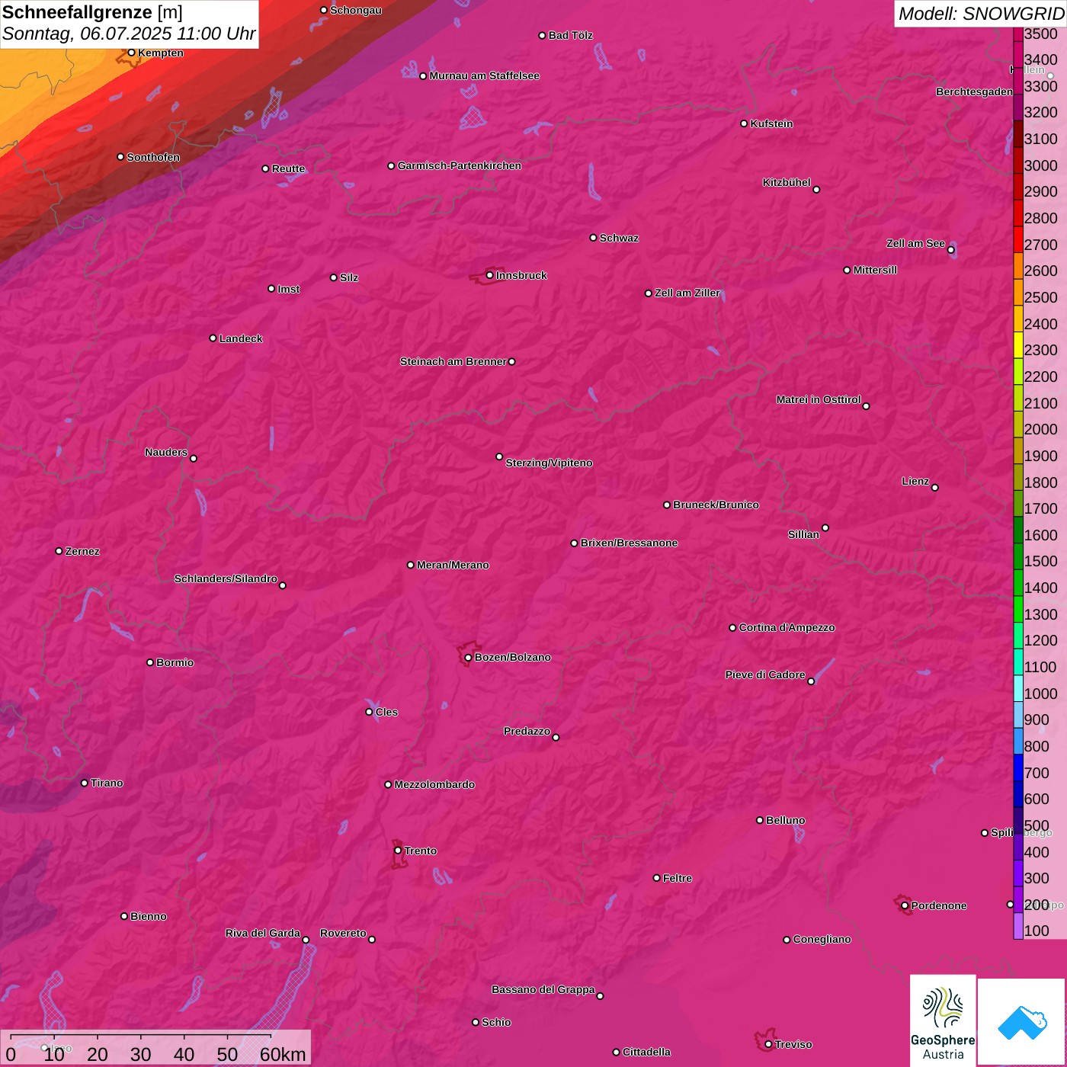1067x1067 pixels.
Task: Click the 'Riva del Garda' label
Action: pos(263,933)
